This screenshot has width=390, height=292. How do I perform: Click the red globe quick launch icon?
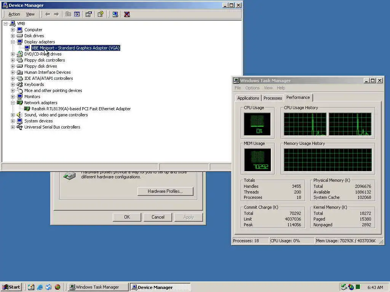58,287
